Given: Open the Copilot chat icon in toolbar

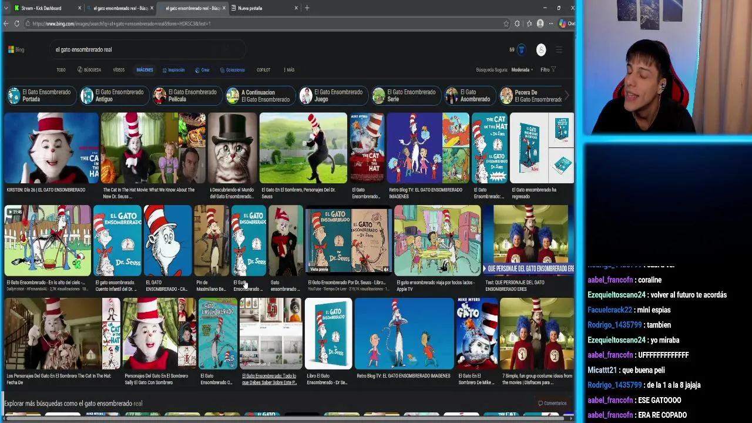Looking at the screenshot, I should pyautogui.click(x=563, y=23).
